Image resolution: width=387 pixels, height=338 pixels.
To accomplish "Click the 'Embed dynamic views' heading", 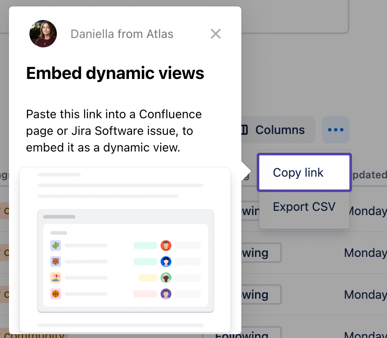I will click(115, 73).
